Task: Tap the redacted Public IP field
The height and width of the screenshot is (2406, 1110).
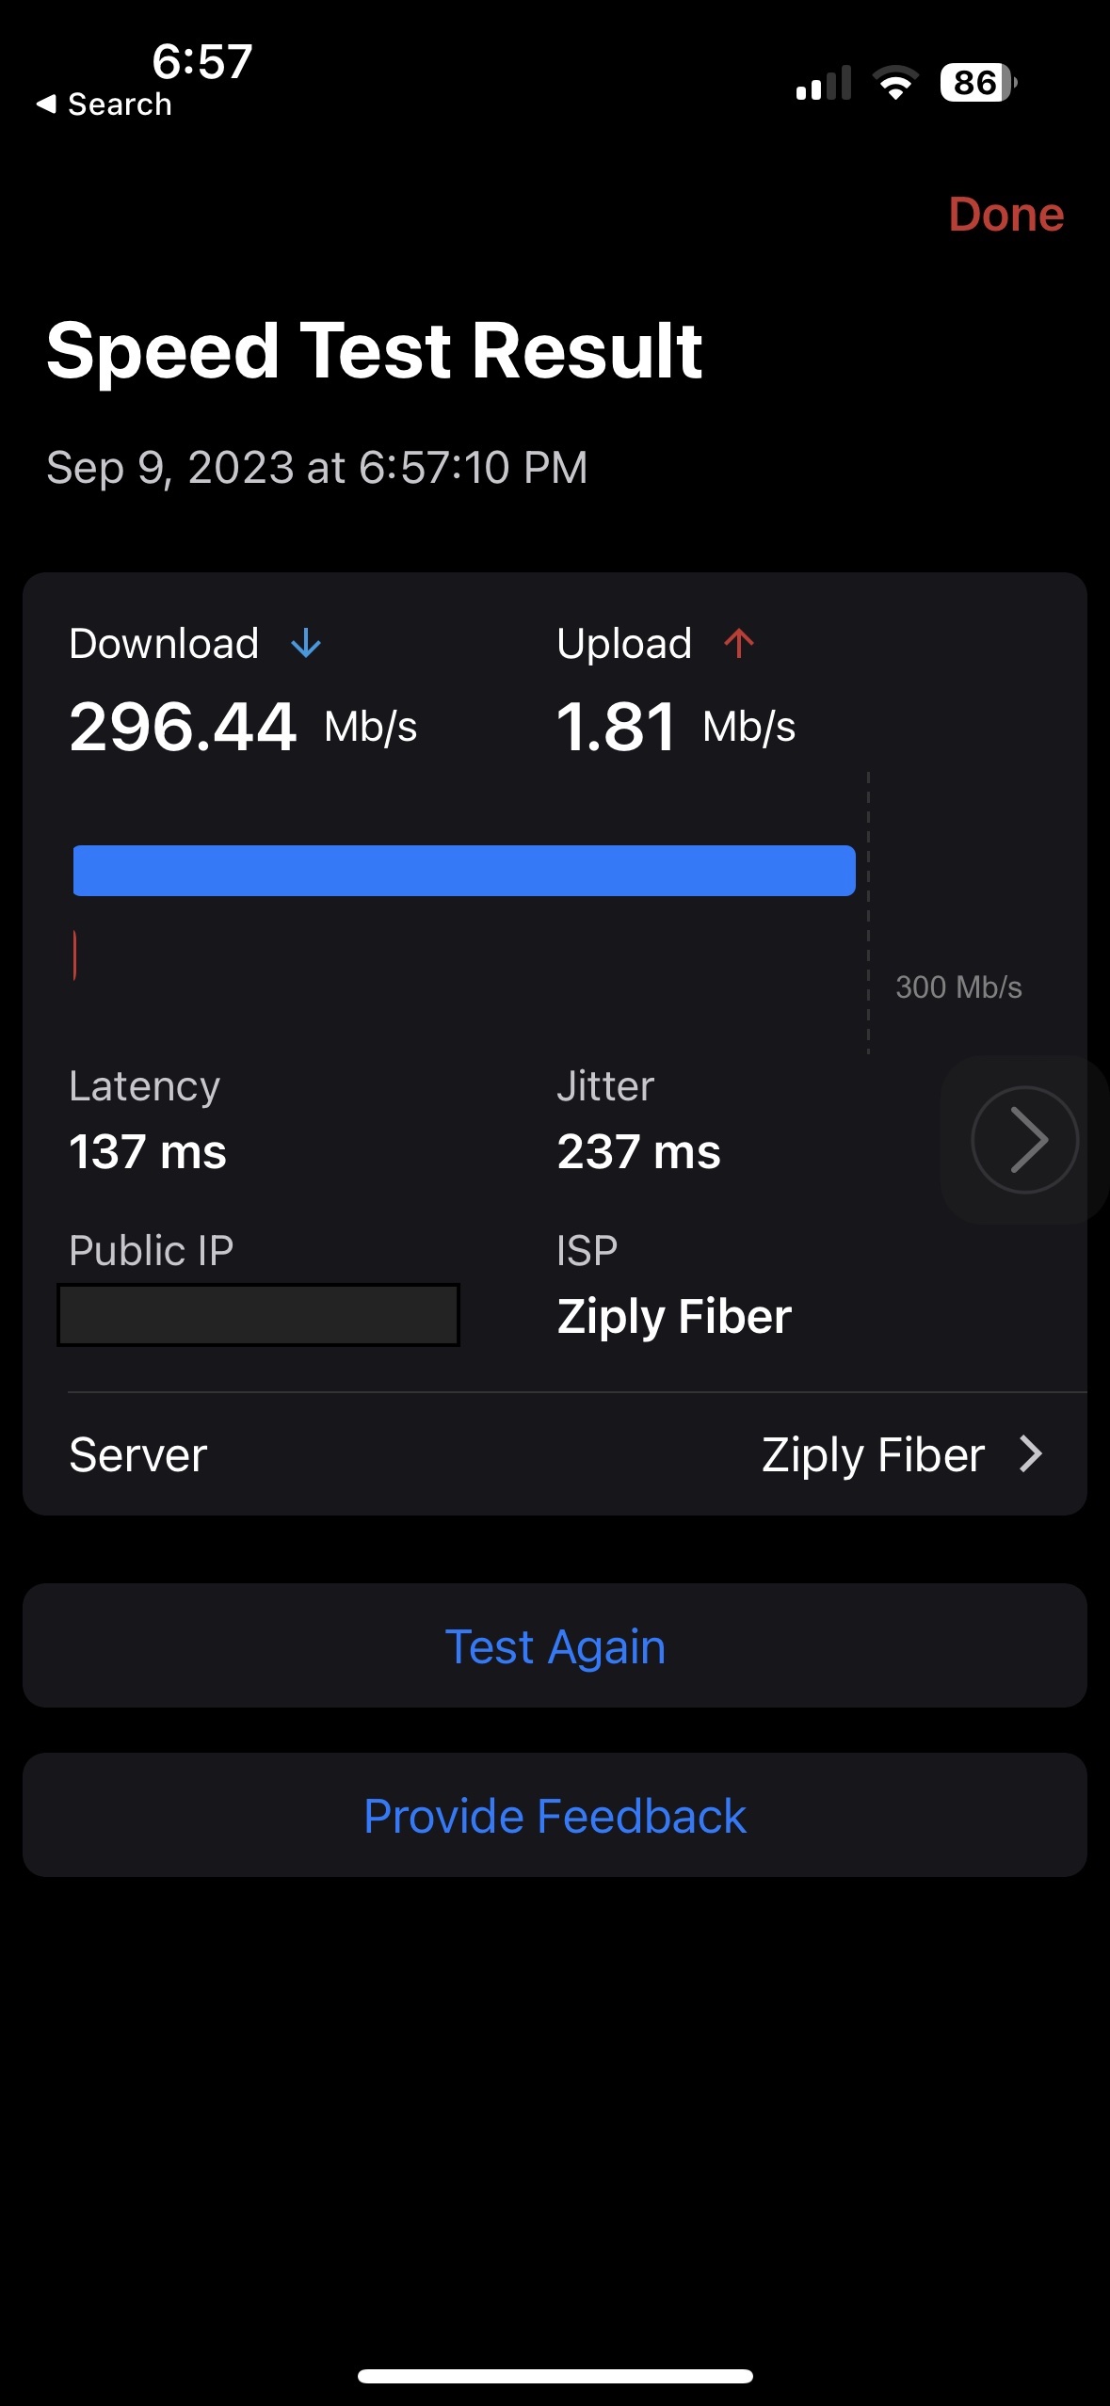Action: [258, 1315]
